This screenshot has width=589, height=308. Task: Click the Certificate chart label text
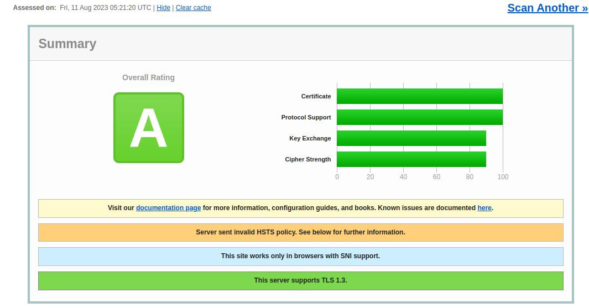click(316, 96)
